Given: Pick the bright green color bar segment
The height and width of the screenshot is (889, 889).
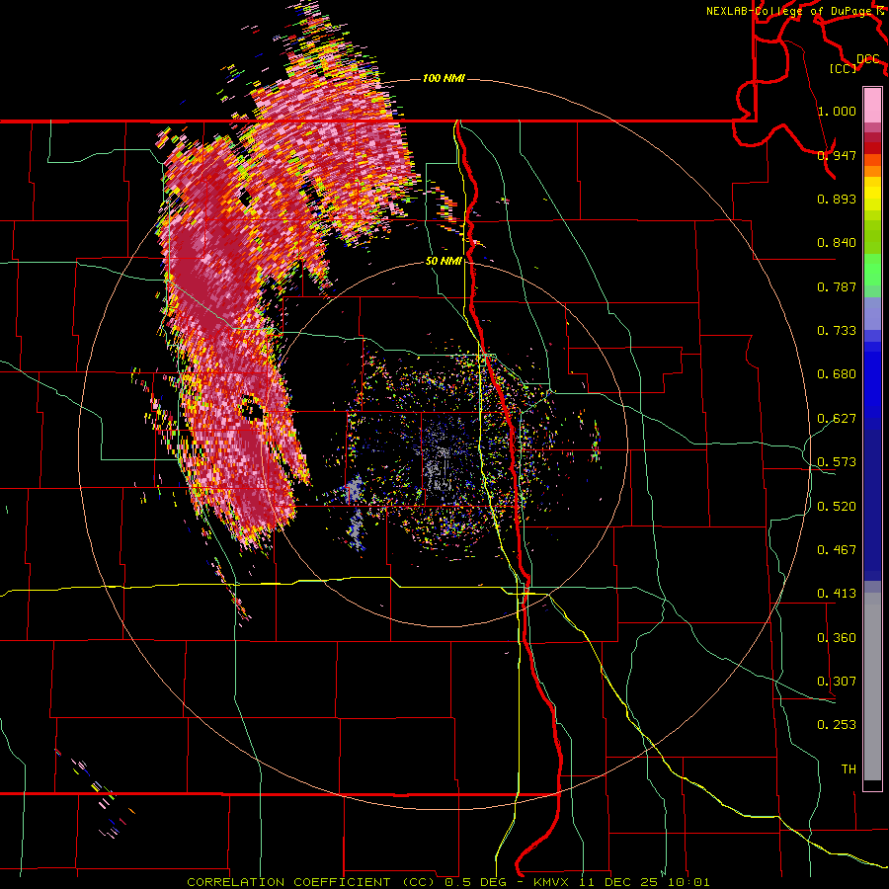Looking at the screenshot, I should pyautogui.click(x=872, y=270).
